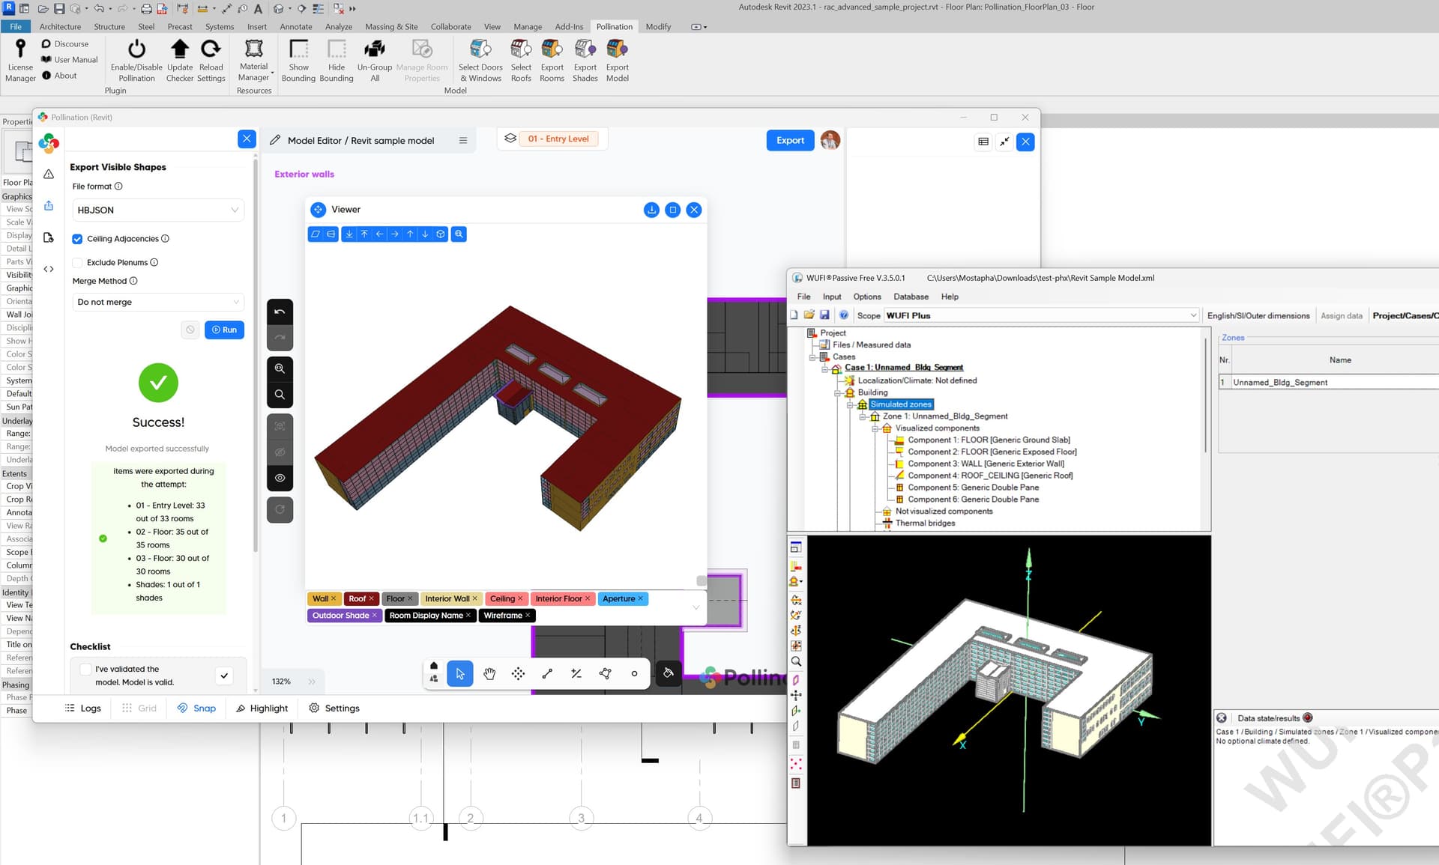Open the Massing & Site ribbon tab
The image size is (1439, 865).
pos(391,26)
